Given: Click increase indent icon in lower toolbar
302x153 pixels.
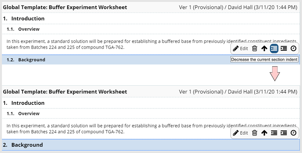Looking at the screenshot, I should [284, 133].
